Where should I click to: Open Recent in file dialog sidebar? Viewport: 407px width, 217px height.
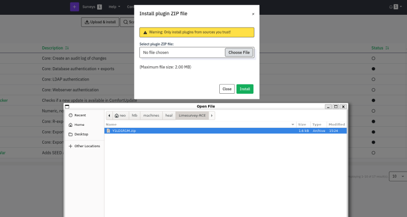[x=79, y=115]
